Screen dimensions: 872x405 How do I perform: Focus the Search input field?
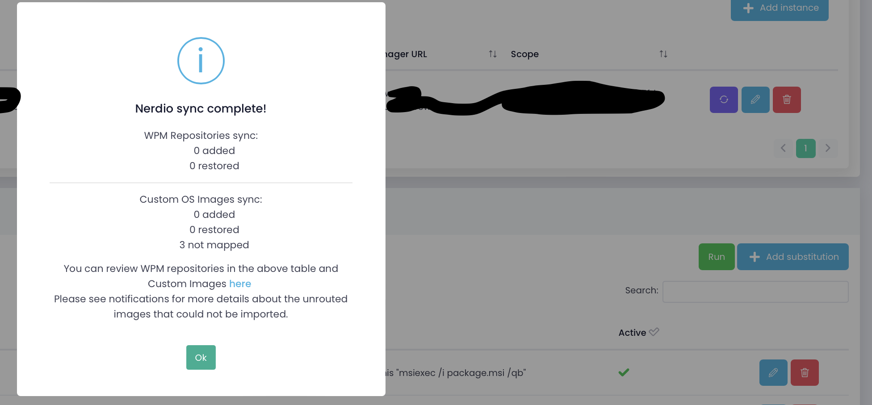coord(755,292)
